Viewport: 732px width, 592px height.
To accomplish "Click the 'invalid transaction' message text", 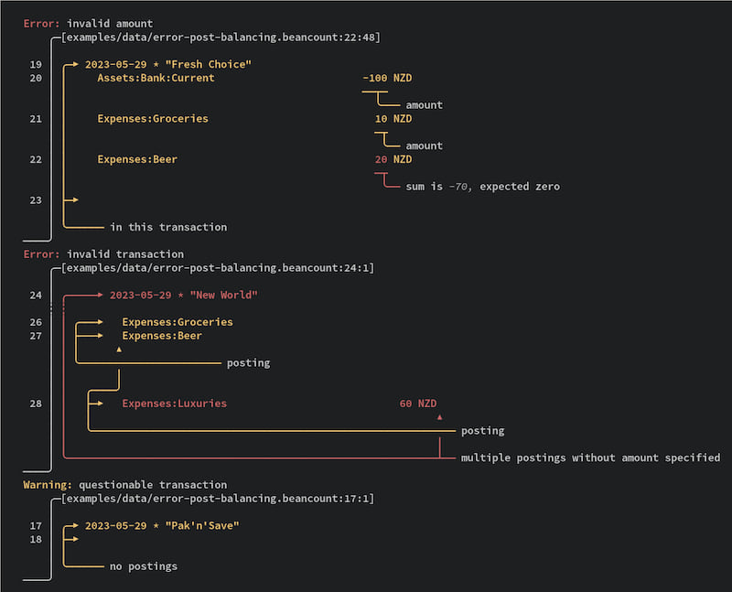I will [125, 254].
